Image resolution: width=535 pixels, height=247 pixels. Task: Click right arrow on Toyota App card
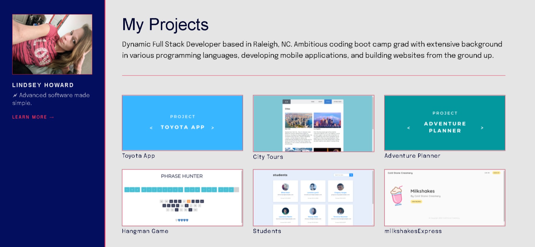tap(213, 128)
